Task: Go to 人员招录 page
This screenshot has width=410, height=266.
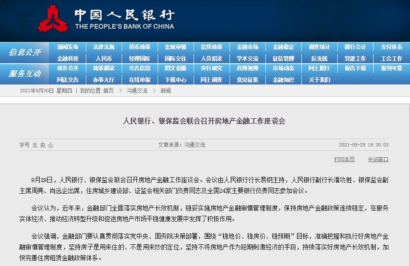Action: [212, 58]
